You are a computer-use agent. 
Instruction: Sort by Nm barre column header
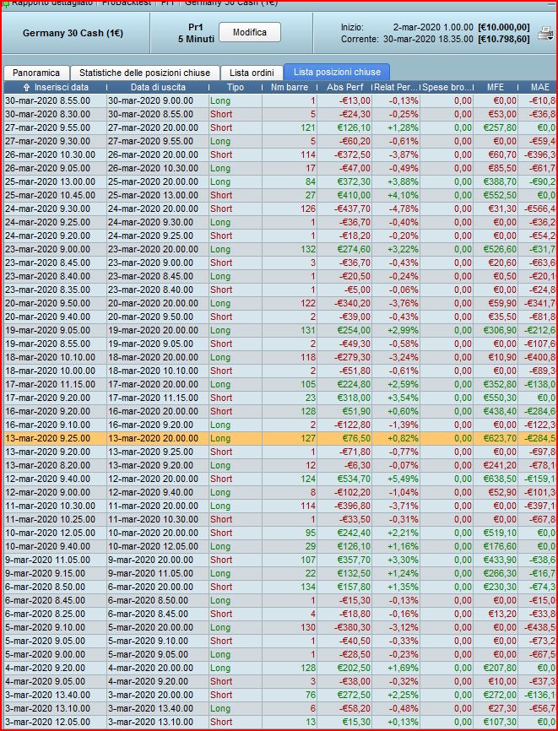click(x=290, y=87)
